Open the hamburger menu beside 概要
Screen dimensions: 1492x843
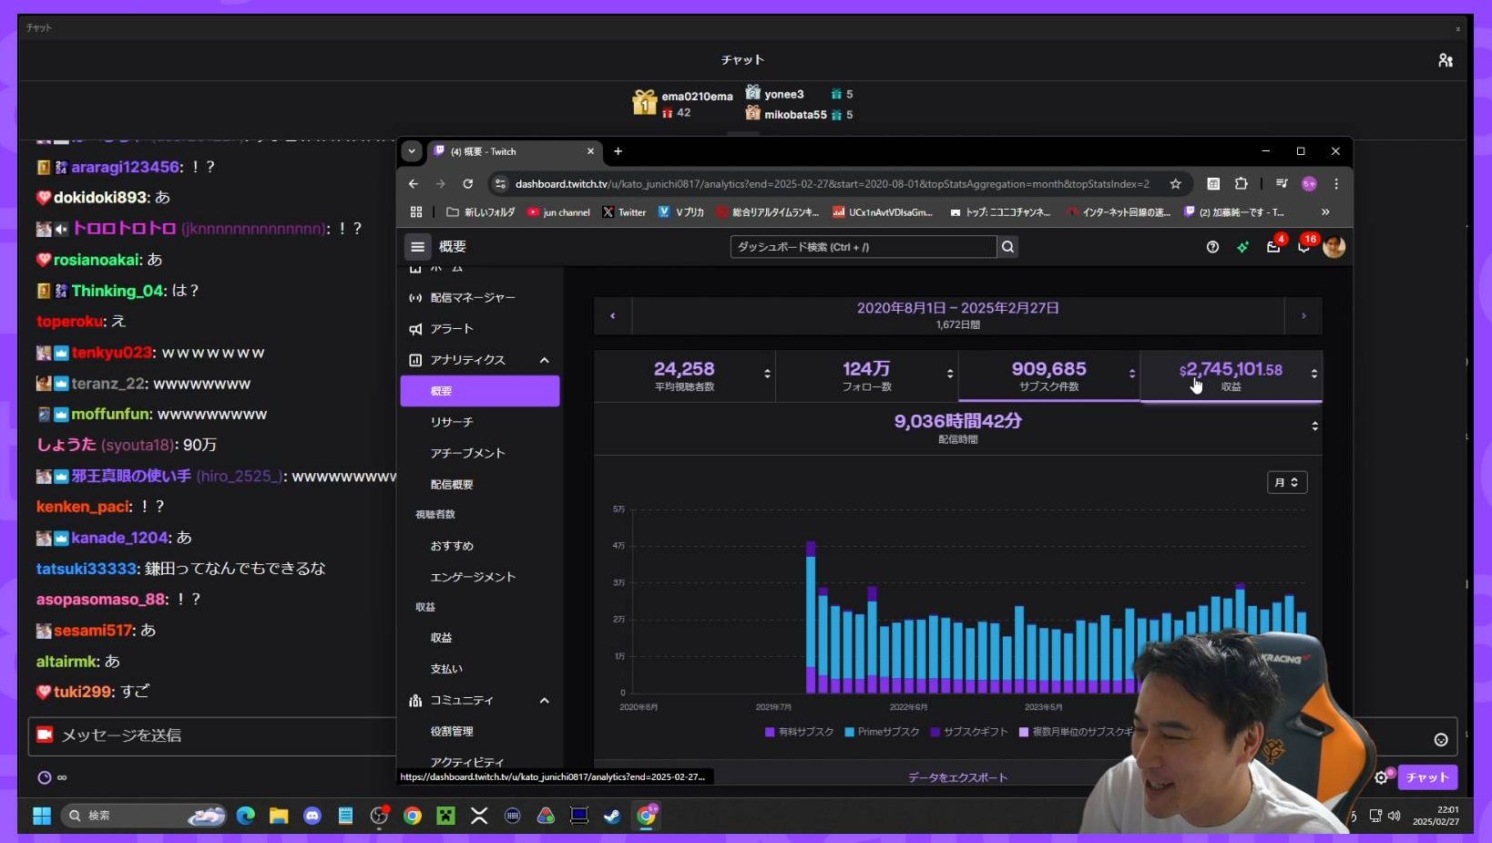pos(417,247)
